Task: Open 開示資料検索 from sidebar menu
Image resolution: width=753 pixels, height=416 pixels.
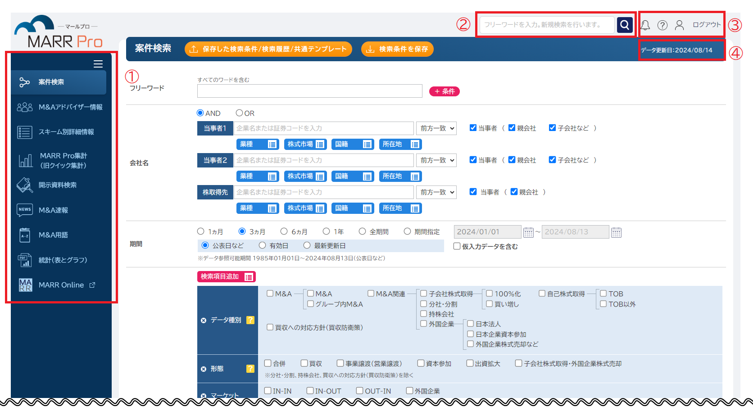Action: [x=57, y=185]
